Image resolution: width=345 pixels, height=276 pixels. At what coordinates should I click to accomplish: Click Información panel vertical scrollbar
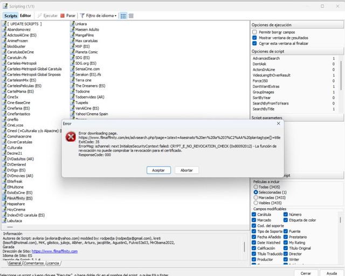click(244, 247)
